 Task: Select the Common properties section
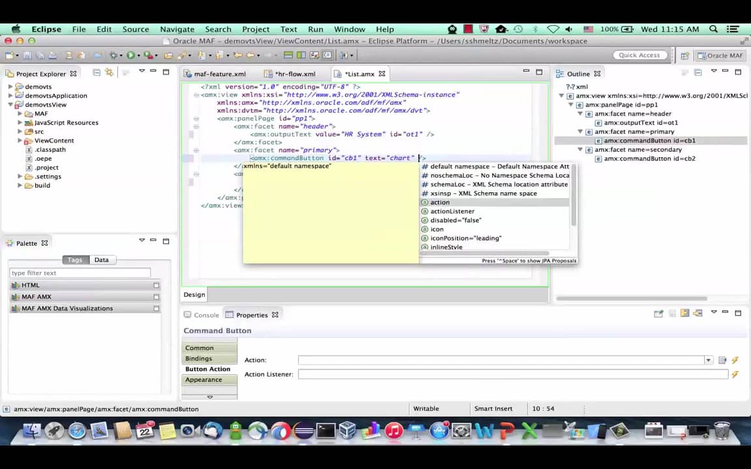click(x=209, y=348)
